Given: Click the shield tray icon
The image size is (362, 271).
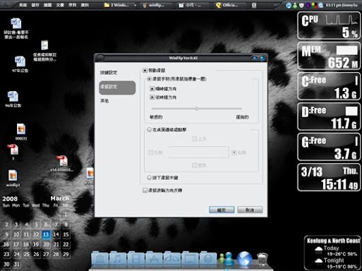Looking at the screenshot, I should pos(301,5).
